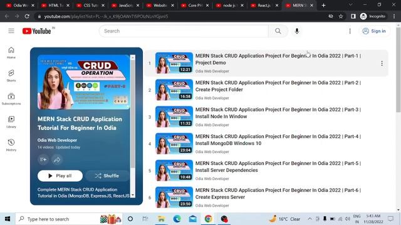Go back in browser history
Image resolution: width=401 pixels, height=225 pixels.
pyautogui.click(x=7, y=16)
